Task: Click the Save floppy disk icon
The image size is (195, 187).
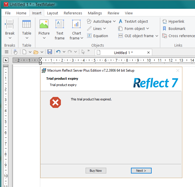Action: (50, 52)
